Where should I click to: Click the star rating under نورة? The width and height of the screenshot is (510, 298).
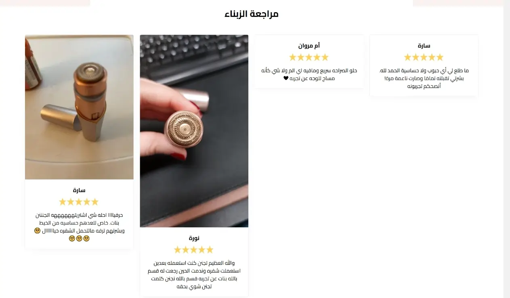coord(194,250)
